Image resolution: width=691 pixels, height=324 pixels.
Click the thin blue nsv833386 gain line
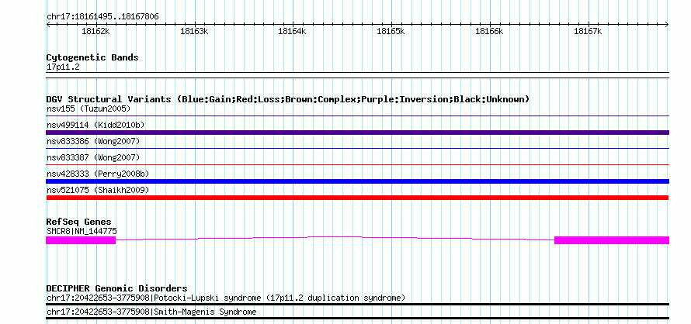click(x=357, y=149)
